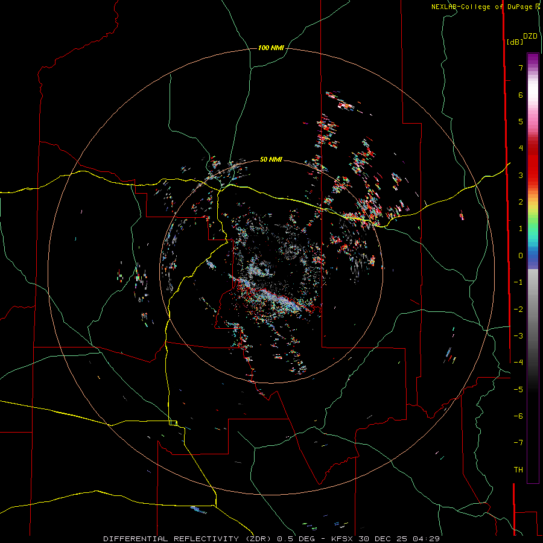Click the DZD legend title
This screenshot has width=543, height=543.
(x=530, y=36)
